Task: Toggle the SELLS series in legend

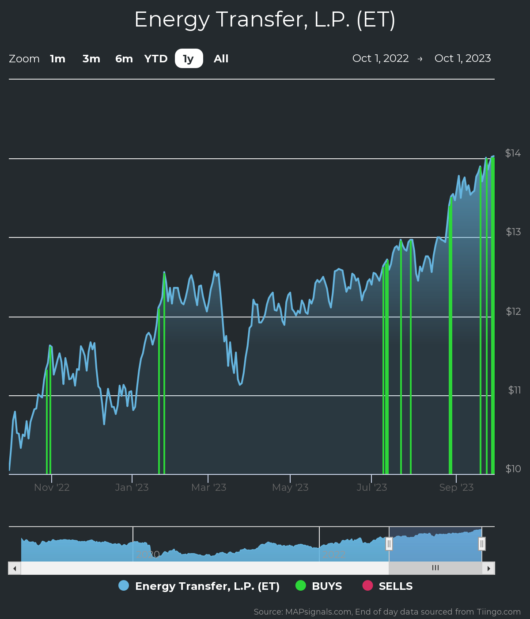Action: pyautogui.click(x=388, y=586)
